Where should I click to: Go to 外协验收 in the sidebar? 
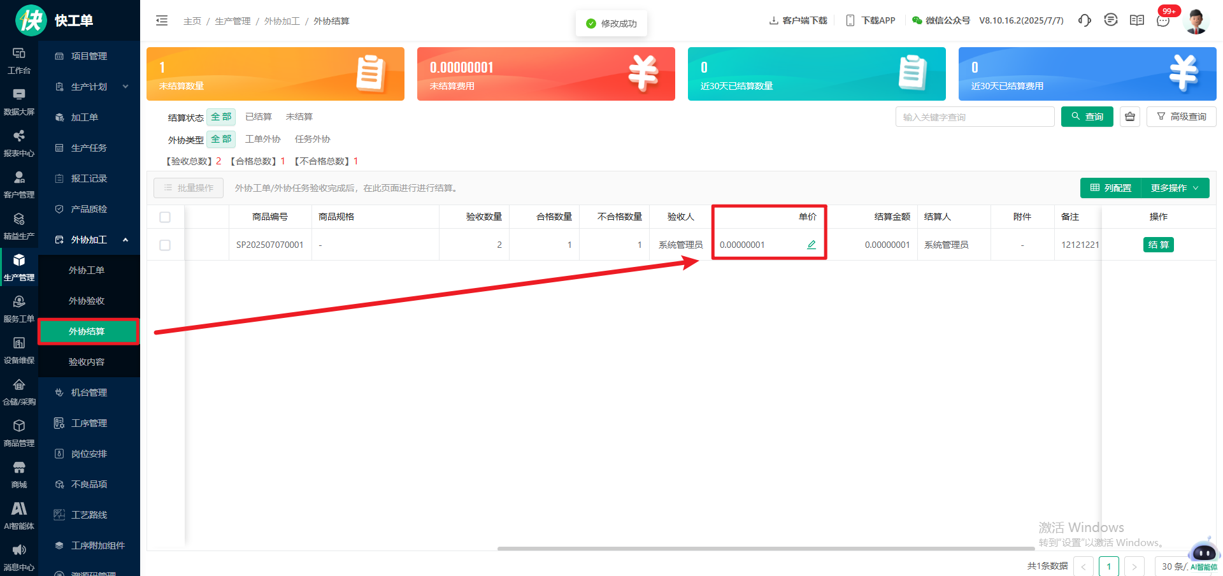87,301
